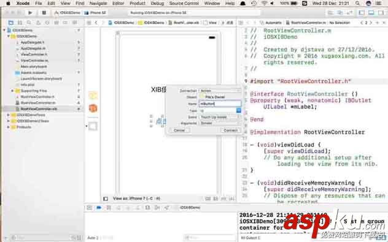Click the Name field containing mButton

tap(220, 104)
